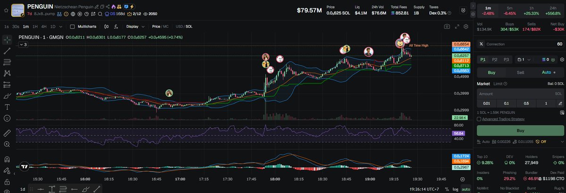Expand chart to fullscreen
The width and height of the screenshot is (566, 193).
[457, 27]
